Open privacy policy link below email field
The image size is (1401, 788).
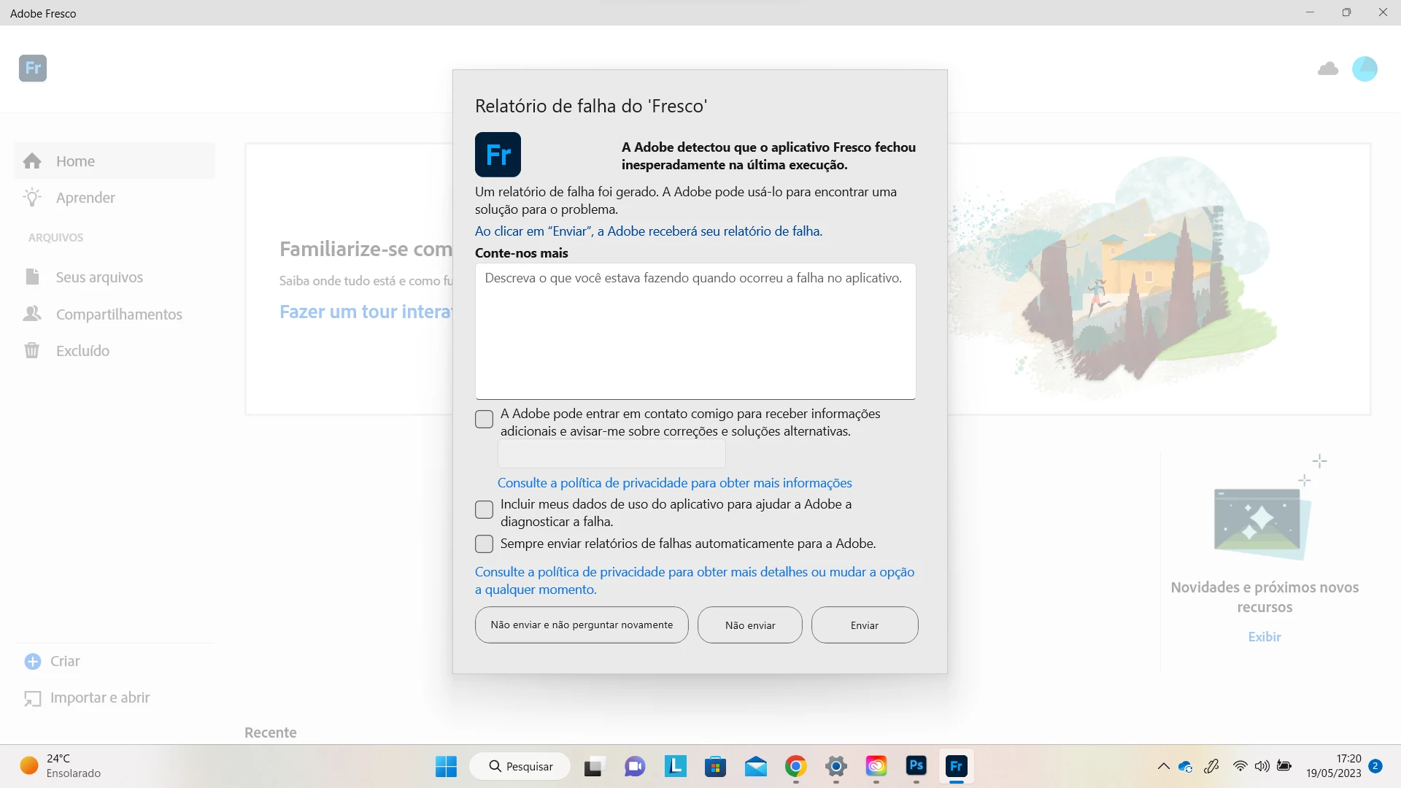(x=674, y=483)
